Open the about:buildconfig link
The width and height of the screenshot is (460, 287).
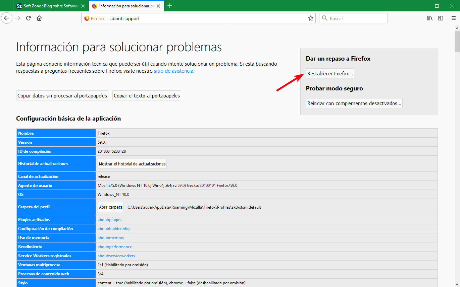(x=113, y=229)
